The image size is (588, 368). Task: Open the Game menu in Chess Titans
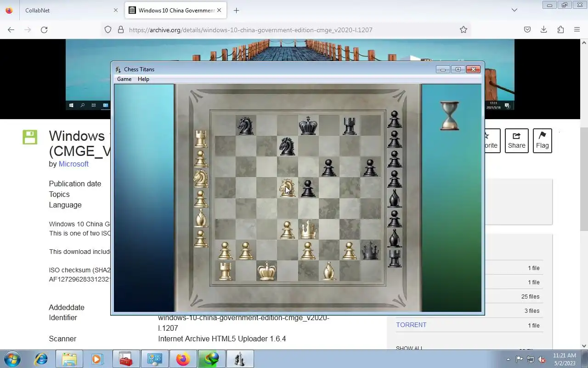[124, 79]
